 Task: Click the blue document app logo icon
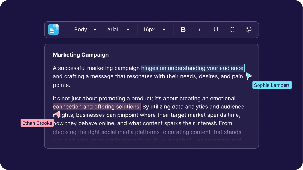coord(53,30)
